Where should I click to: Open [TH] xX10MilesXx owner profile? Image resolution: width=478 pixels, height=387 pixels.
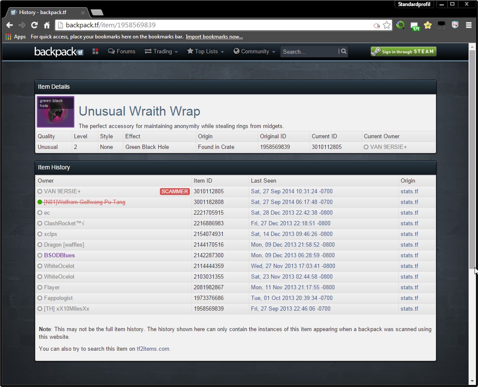pyautogui.click(x=66, y=308)
